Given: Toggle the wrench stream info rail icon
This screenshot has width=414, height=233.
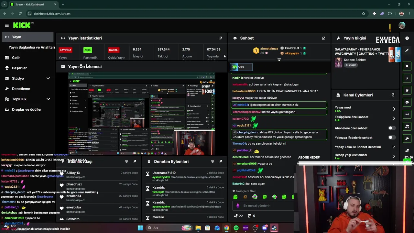Looking at the screenshot, I should pos(407,139).
